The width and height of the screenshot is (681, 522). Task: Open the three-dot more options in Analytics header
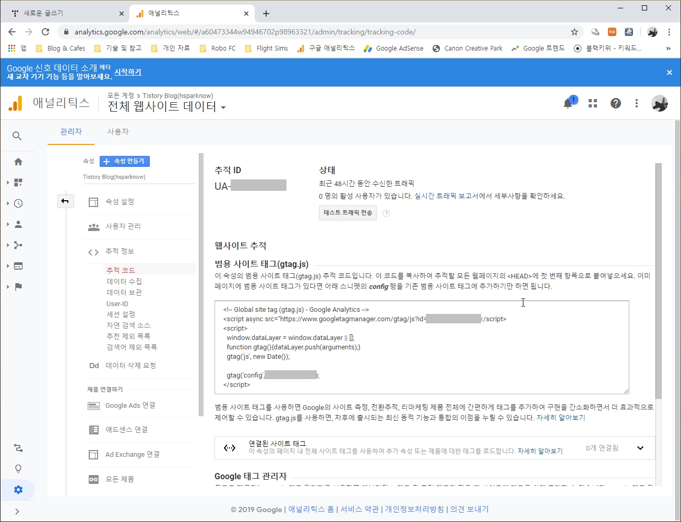point(637,103)
